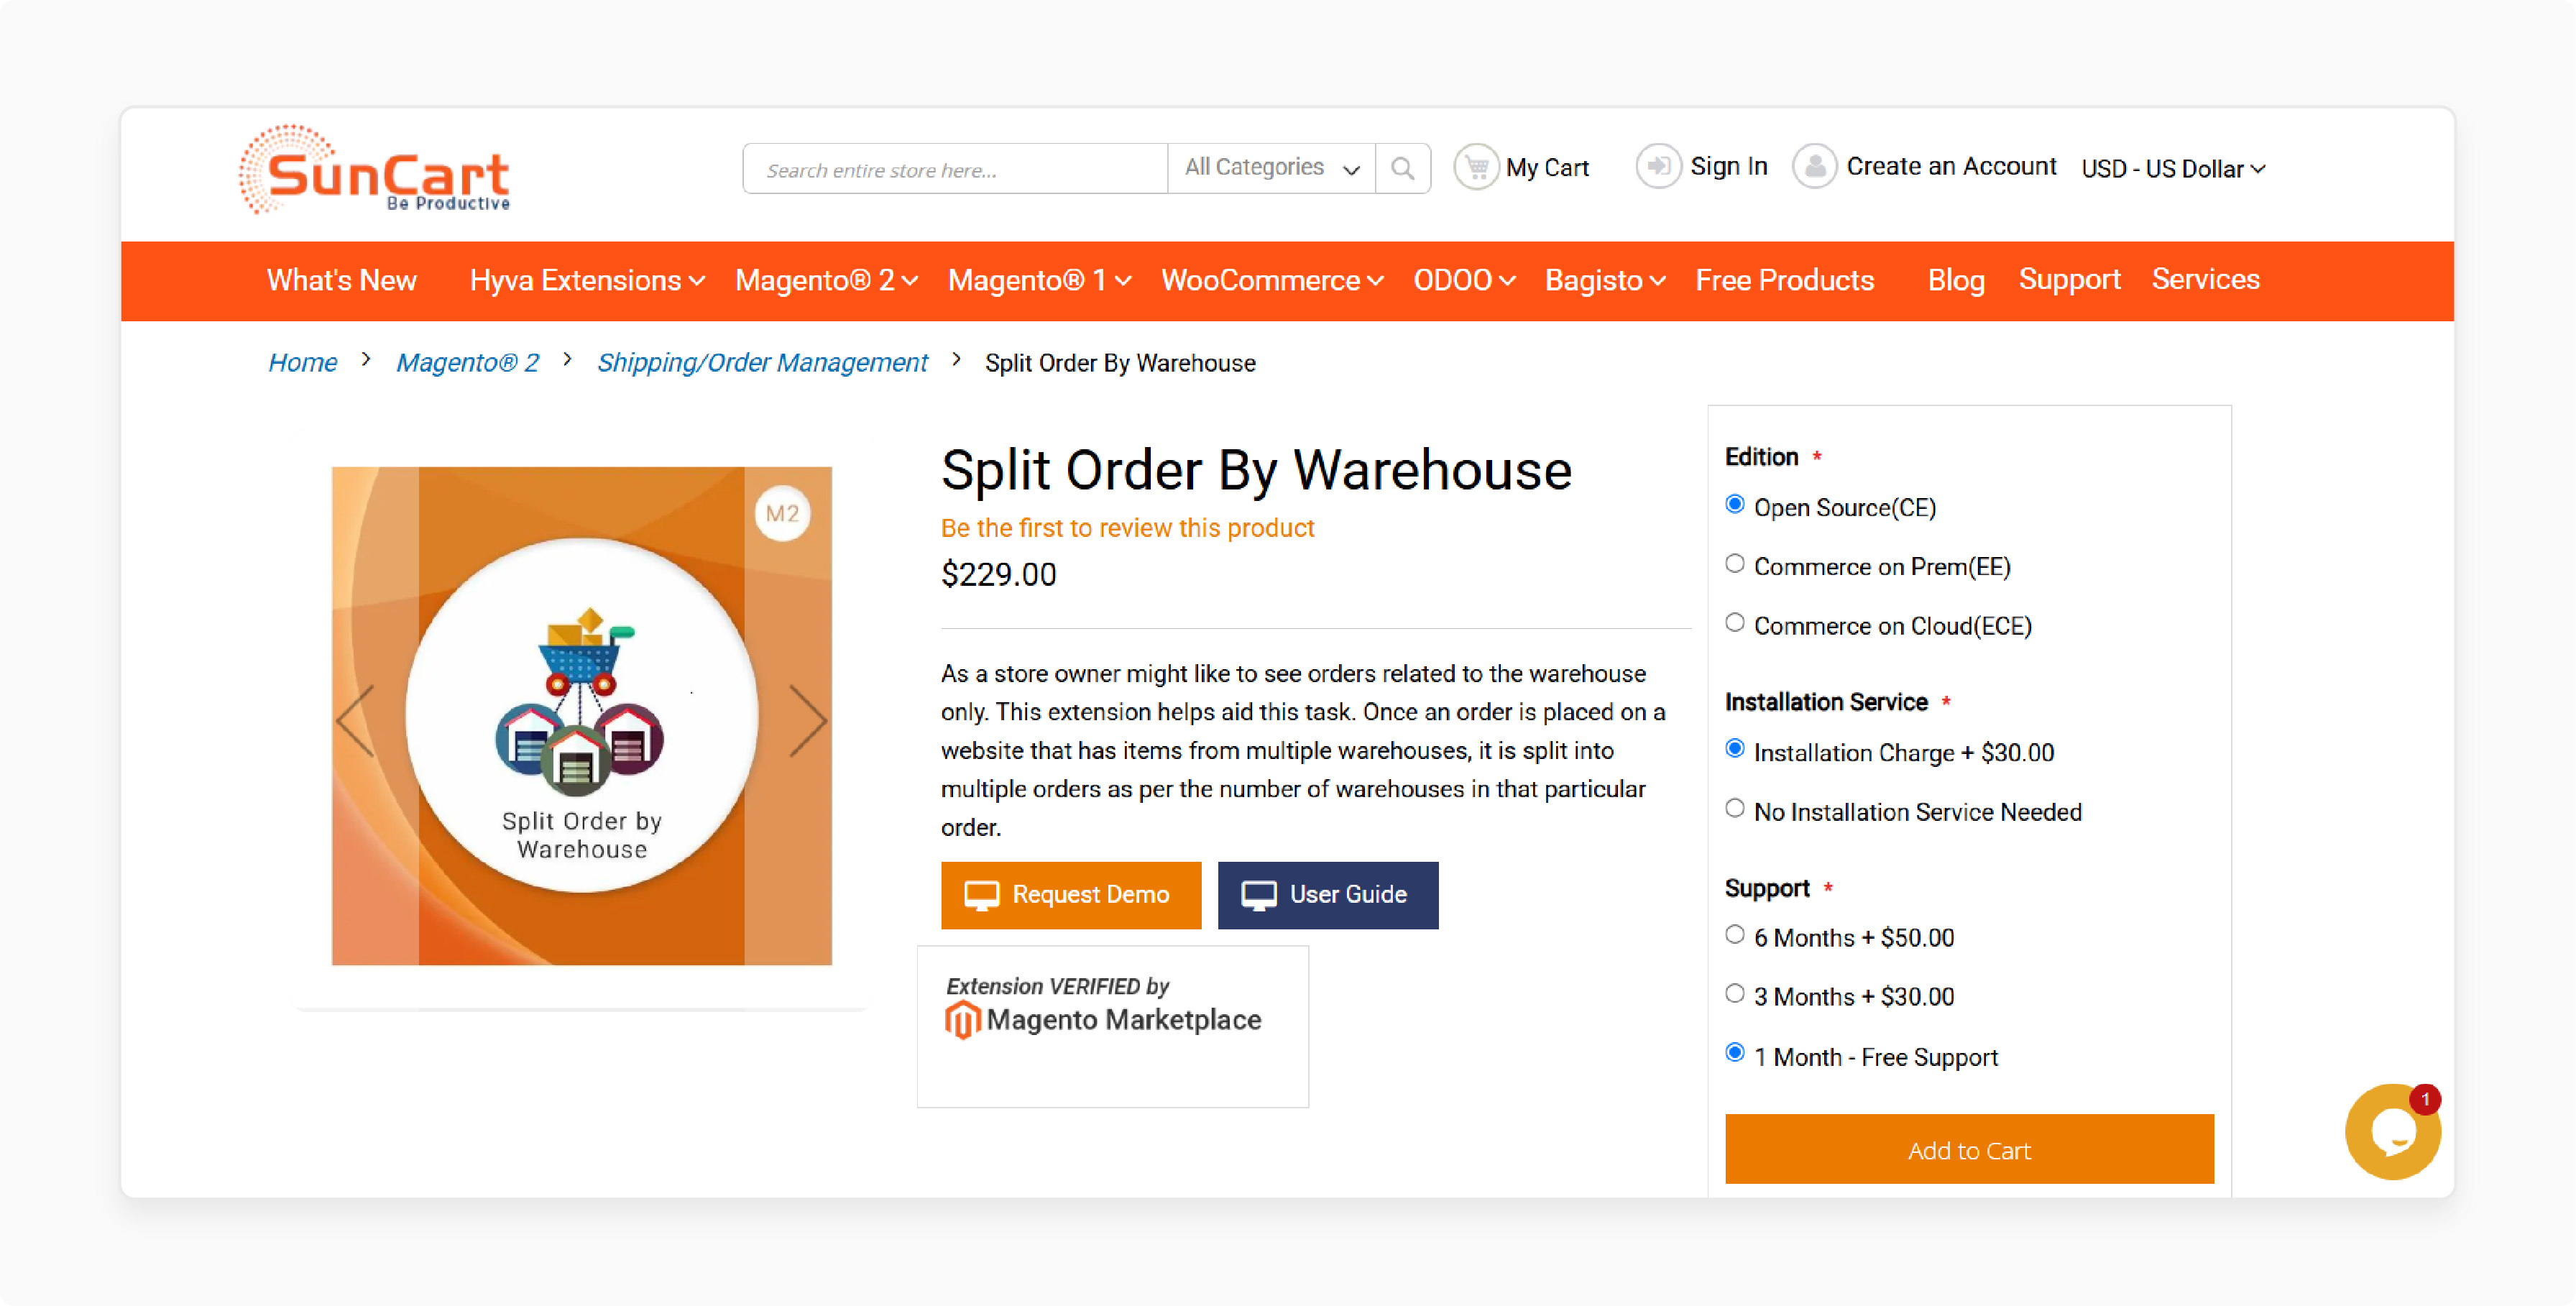Image resolution: width=2576 pixels, height=1306 pixels.
Task: Click the M2 badge on product image
Action: [782, 514]
